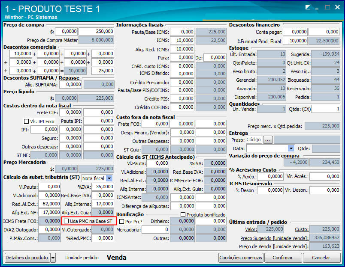Edit the Preço de compra 250,000 field
Screen dimensions: 345x267
[97, 31]
